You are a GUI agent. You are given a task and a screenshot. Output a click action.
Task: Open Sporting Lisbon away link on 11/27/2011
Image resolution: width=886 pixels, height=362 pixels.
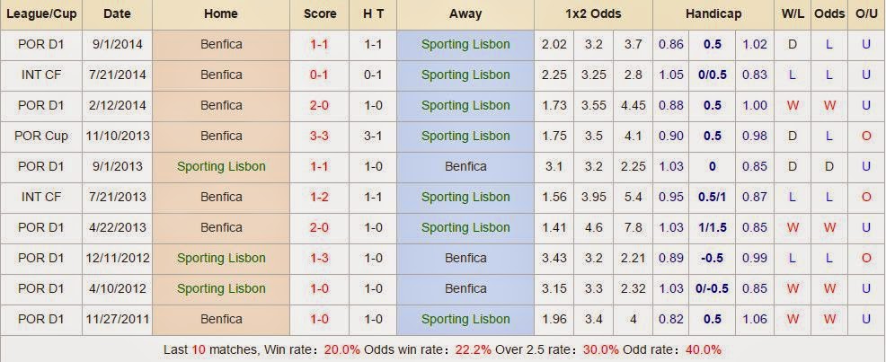[x=465, y=319]
